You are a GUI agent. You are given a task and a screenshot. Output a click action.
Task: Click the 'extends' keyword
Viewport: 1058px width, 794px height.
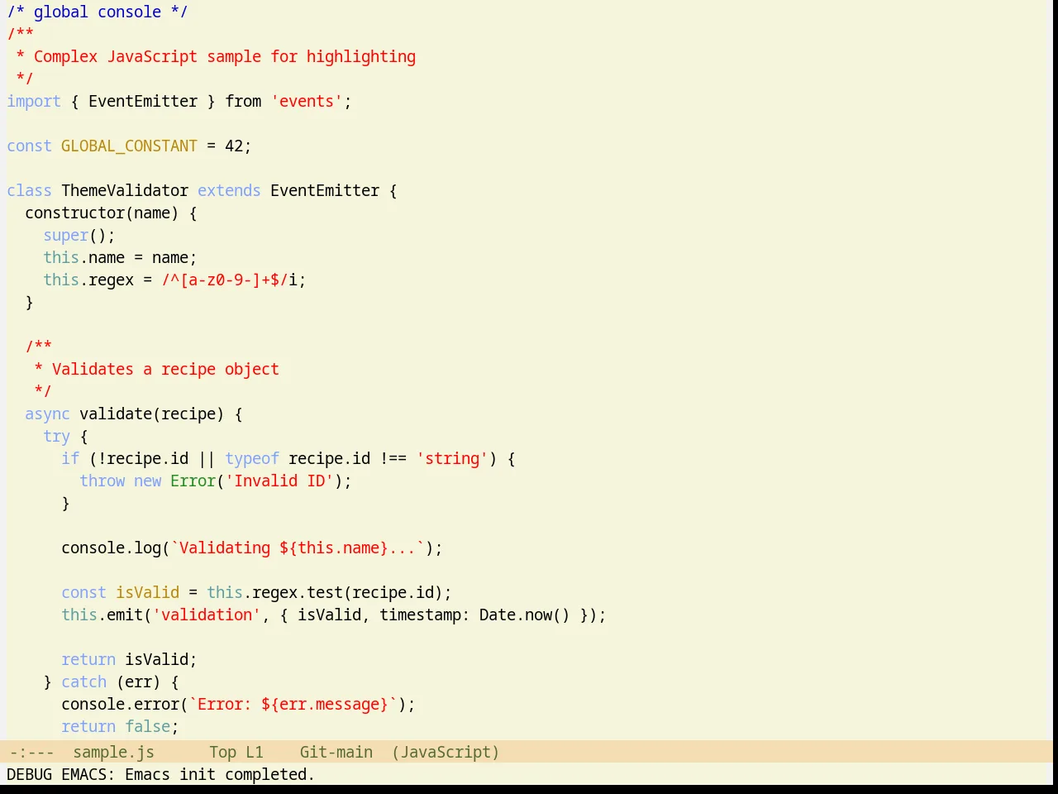click(x=229, y=190)
